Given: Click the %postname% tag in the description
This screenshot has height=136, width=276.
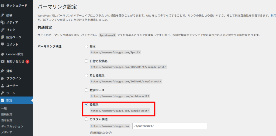Looking at the screenshot, I should (x=107, y=35).
